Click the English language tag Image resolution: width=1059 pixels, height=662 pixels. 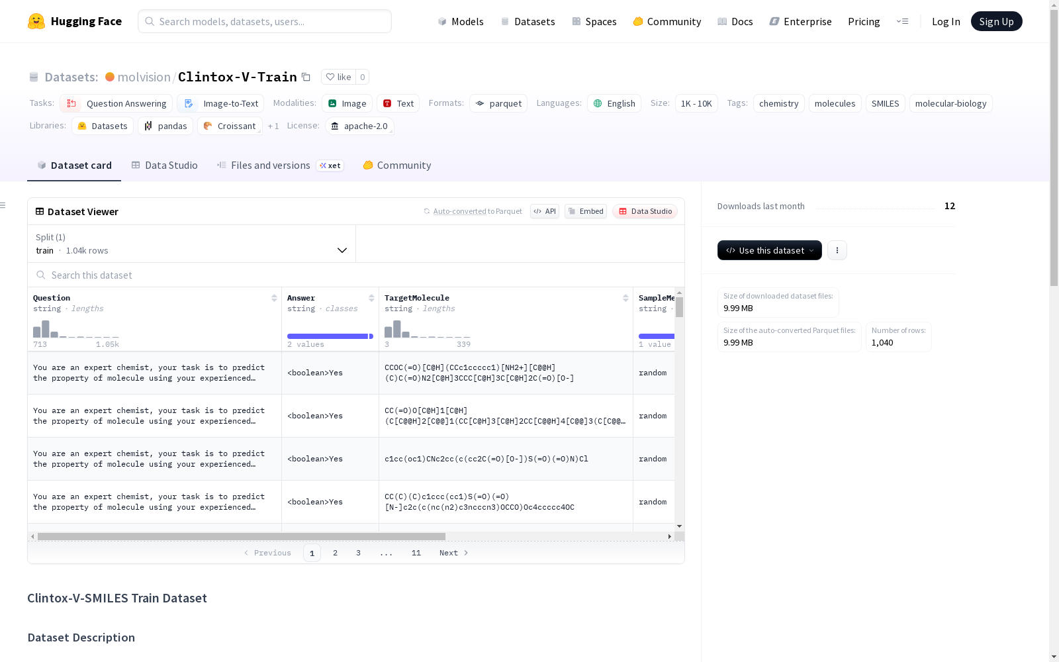[x=614, y=103]
